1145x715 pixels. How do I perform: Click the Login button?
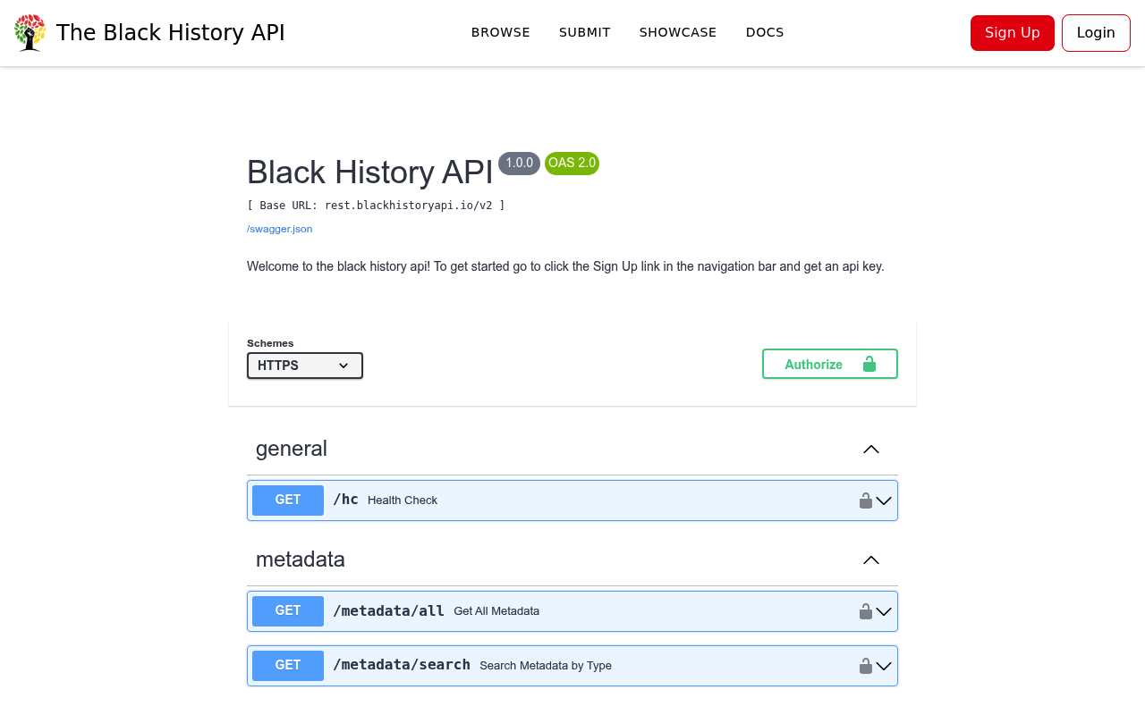tap(1096, 33)
